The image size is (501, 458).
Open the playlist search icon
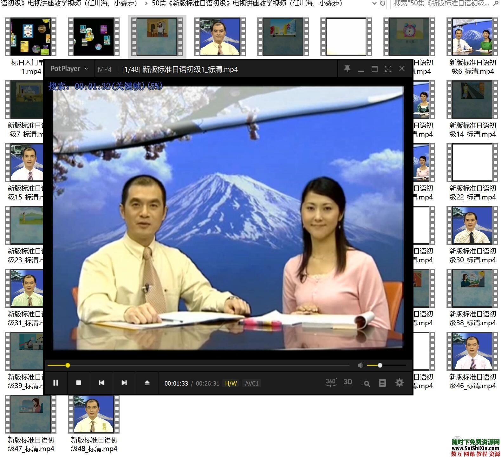[365, 383]
